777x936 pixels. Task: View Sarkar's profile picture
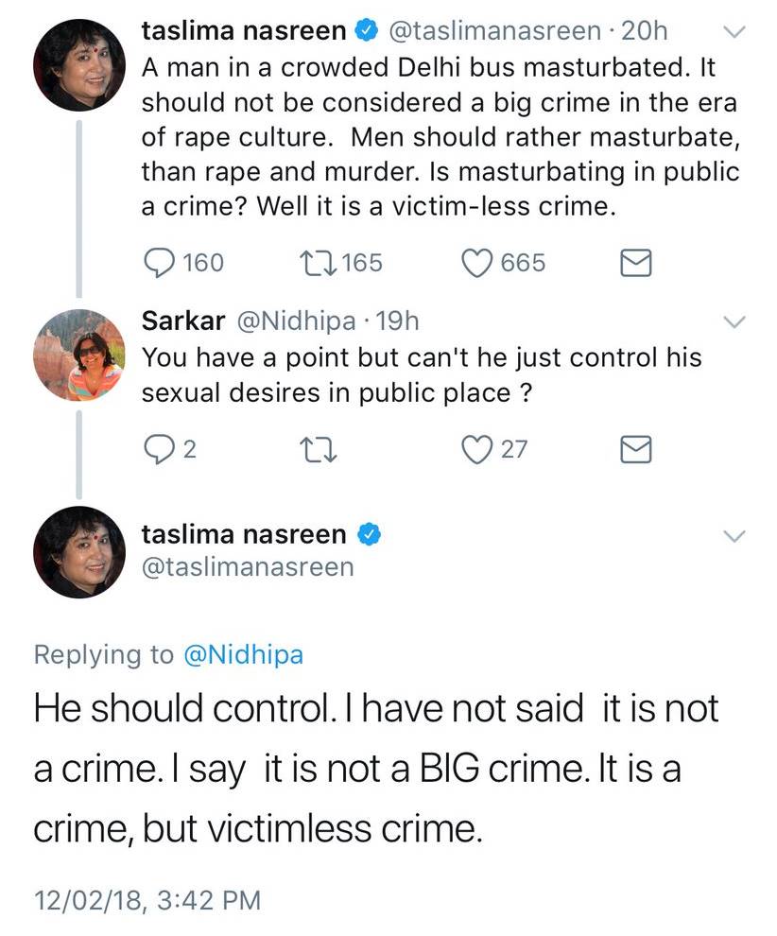click(78, 355)
